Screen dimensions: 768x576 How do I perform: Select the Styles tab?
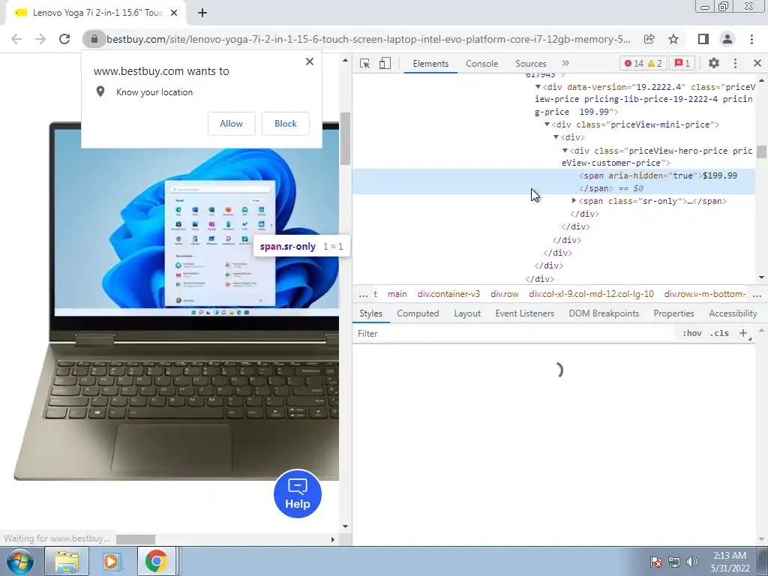point(370,313)
